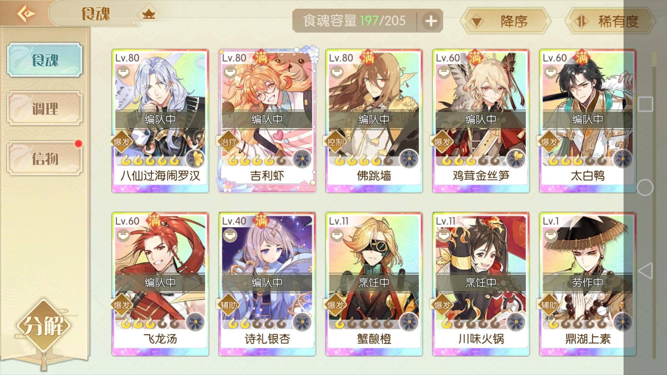Tap the flower emblem on 太白鸭 card
Viewport: 667px width, 375px height.
coord(623,159)
